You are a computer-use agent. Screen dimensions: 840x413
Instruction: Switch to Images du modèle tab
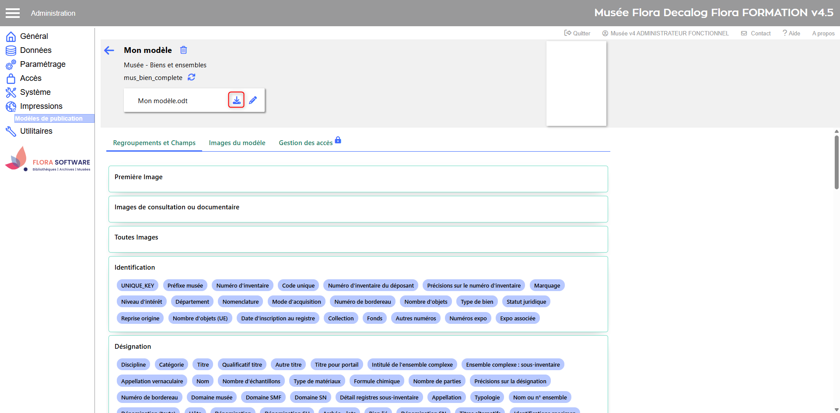pos(237,143)
